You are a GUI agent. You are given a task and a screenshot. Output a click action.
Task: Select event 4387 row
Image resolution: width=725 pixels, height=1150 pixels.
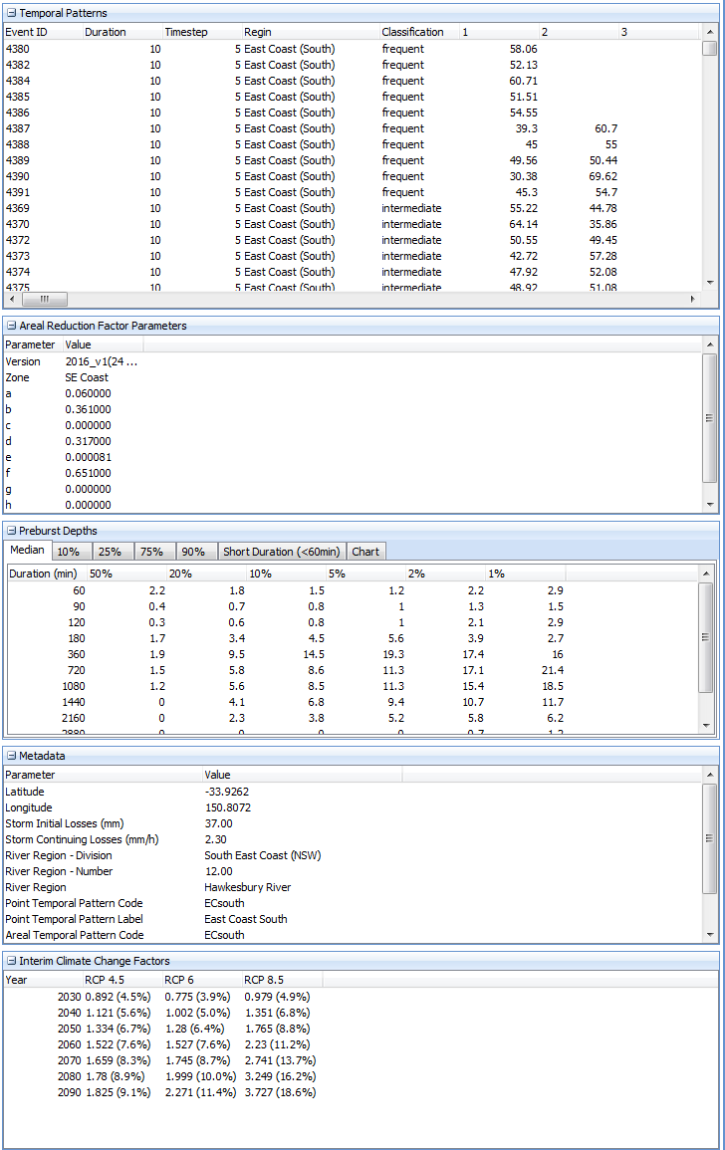point(199,128)
